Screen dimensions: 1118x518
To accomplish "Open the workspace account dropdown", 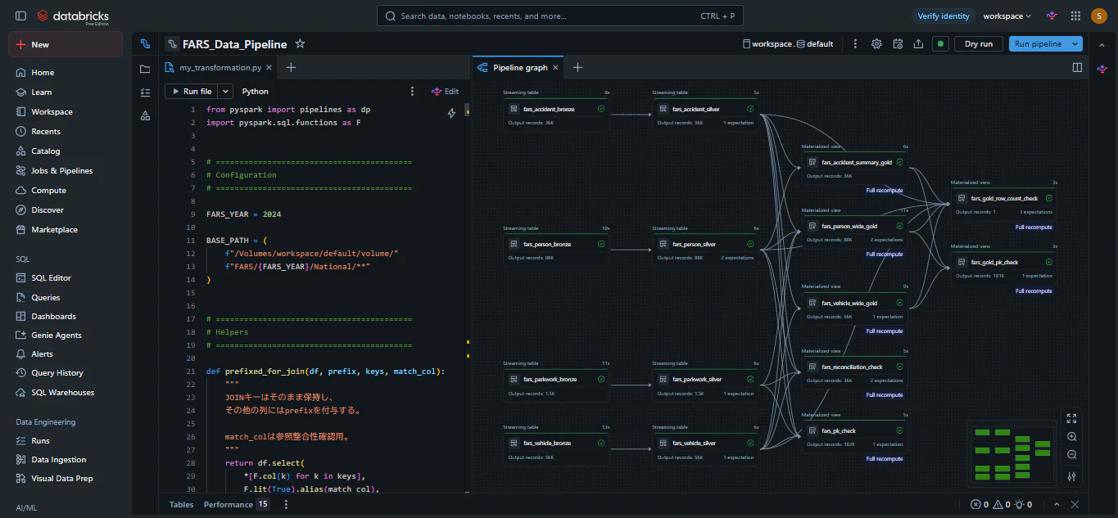I will 1007,16.
